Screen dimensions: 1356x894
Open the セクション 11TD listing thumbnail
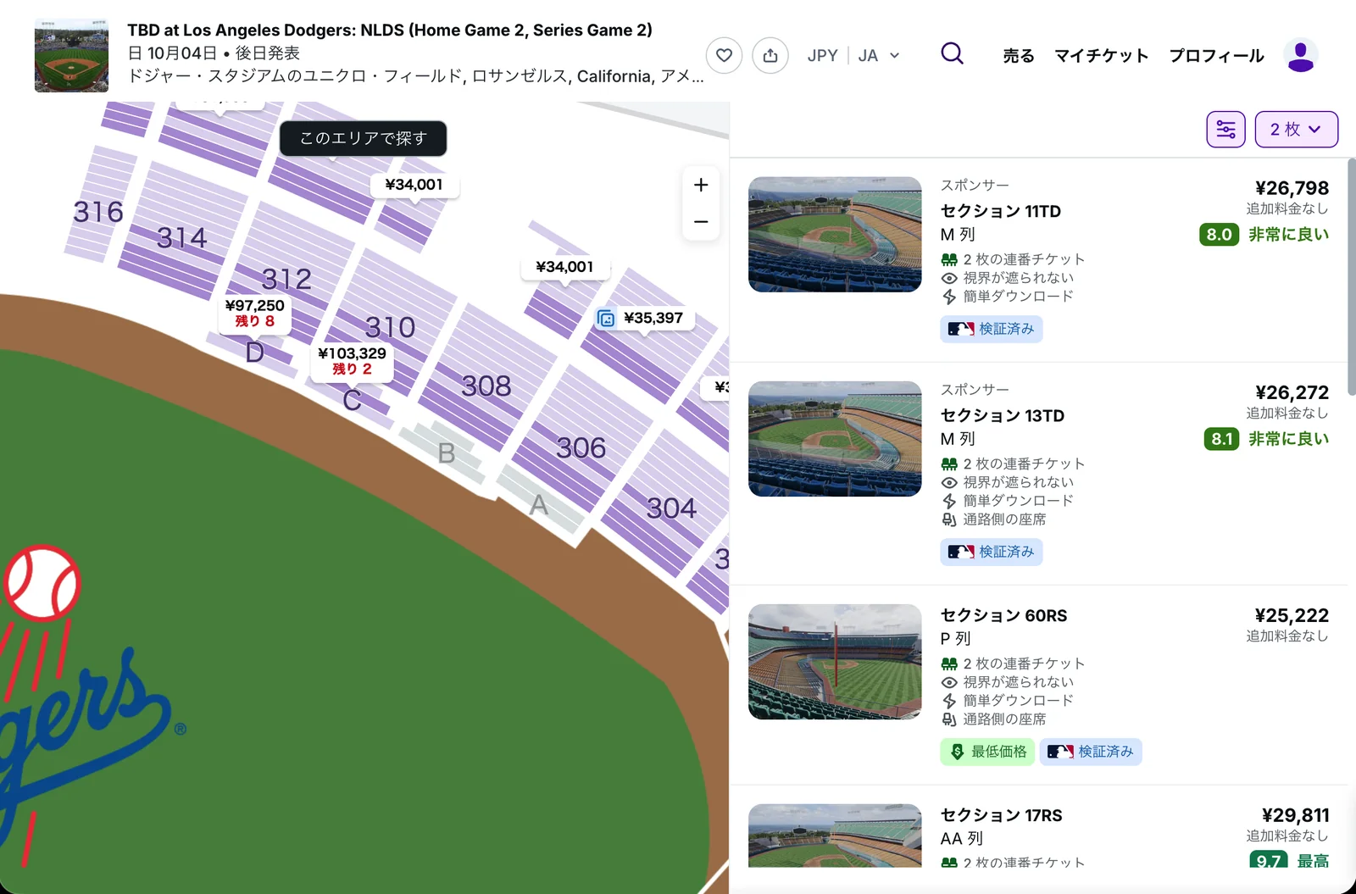coord(835,235)
